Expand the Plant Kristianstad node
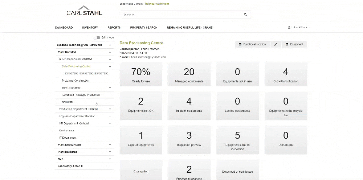 click(110, 145)
